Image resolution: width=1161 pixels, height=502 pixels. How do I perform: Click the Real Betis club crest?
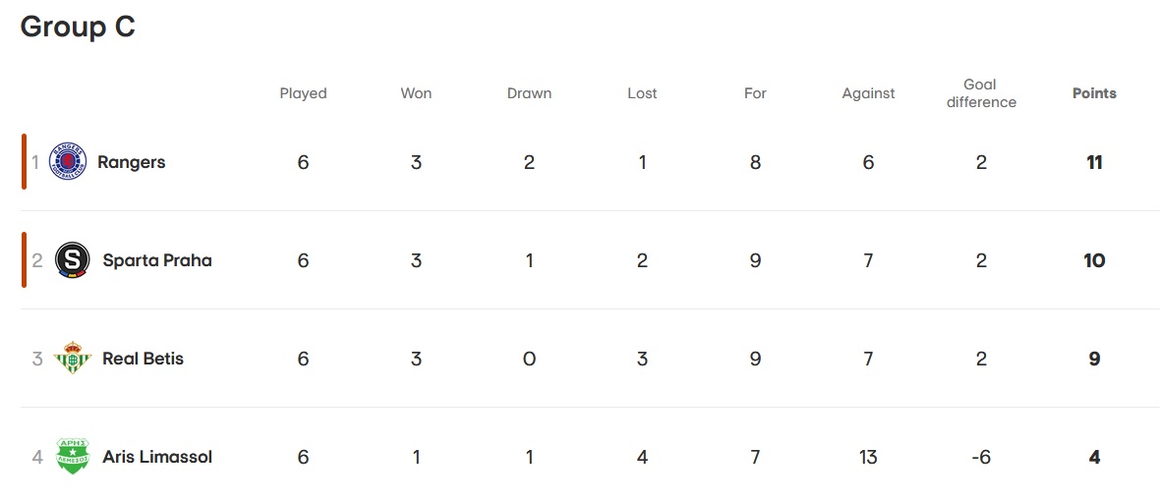pyautogui.click(x=73, y=359)
